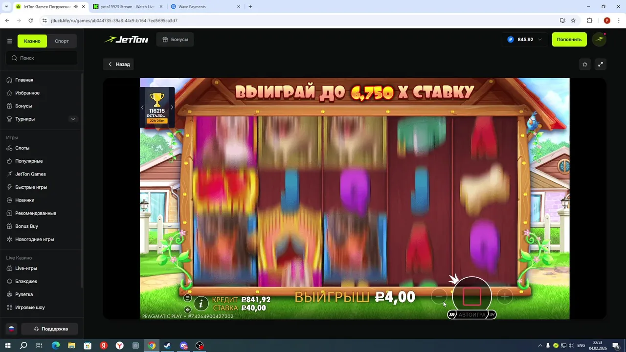The height and width of the screenshot is (352, 626).
Task: Open the user profile avatar
Action: click(x=600, y=40)
